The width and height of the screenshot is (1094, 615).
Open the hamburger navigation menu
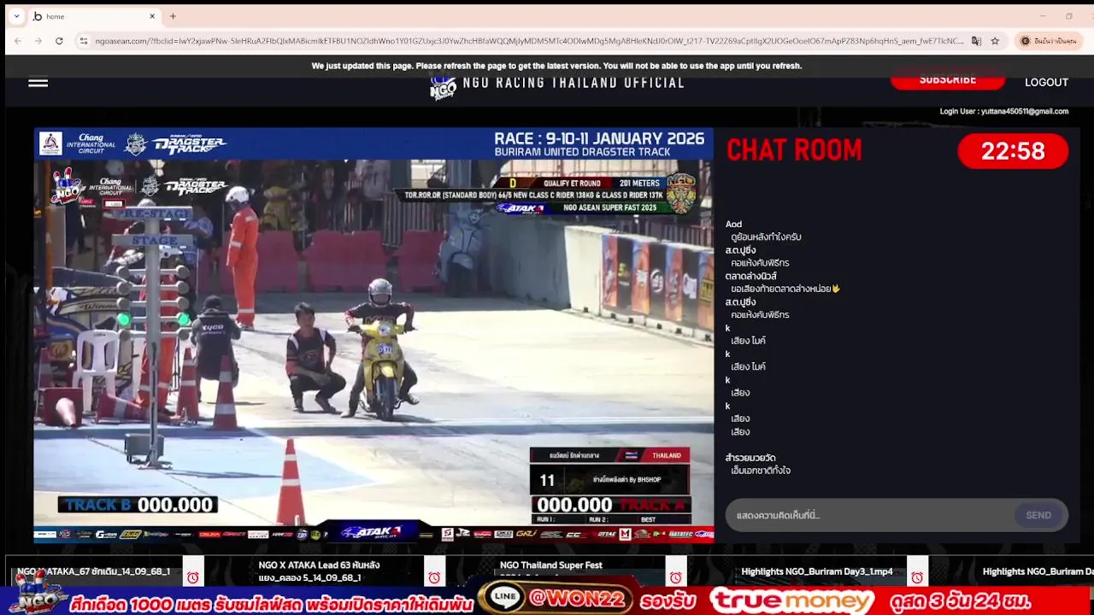tap(38, 83)
